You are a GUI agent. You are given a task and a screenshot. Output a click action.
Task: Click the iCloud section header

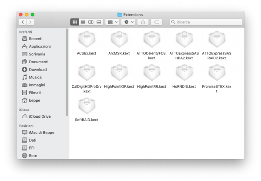24,110
